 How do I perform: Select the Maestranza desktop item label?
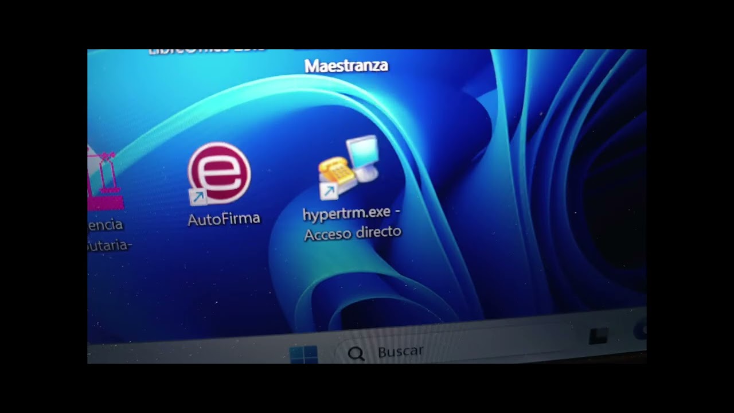[x=346, y=66]
